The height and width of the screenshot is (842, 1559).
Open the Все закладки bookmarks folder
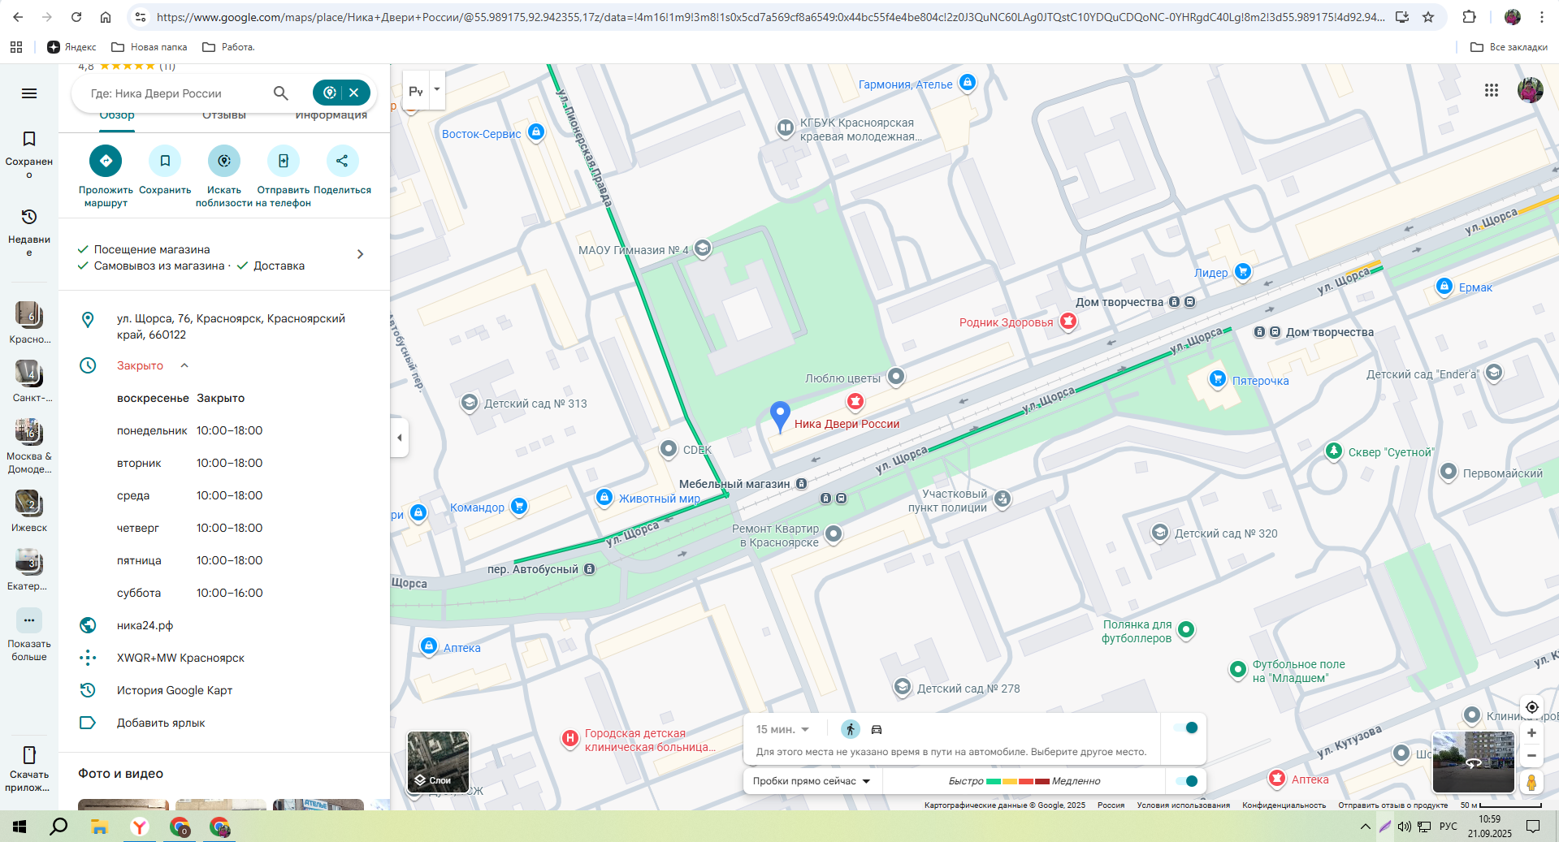[x=1509, y=47]
